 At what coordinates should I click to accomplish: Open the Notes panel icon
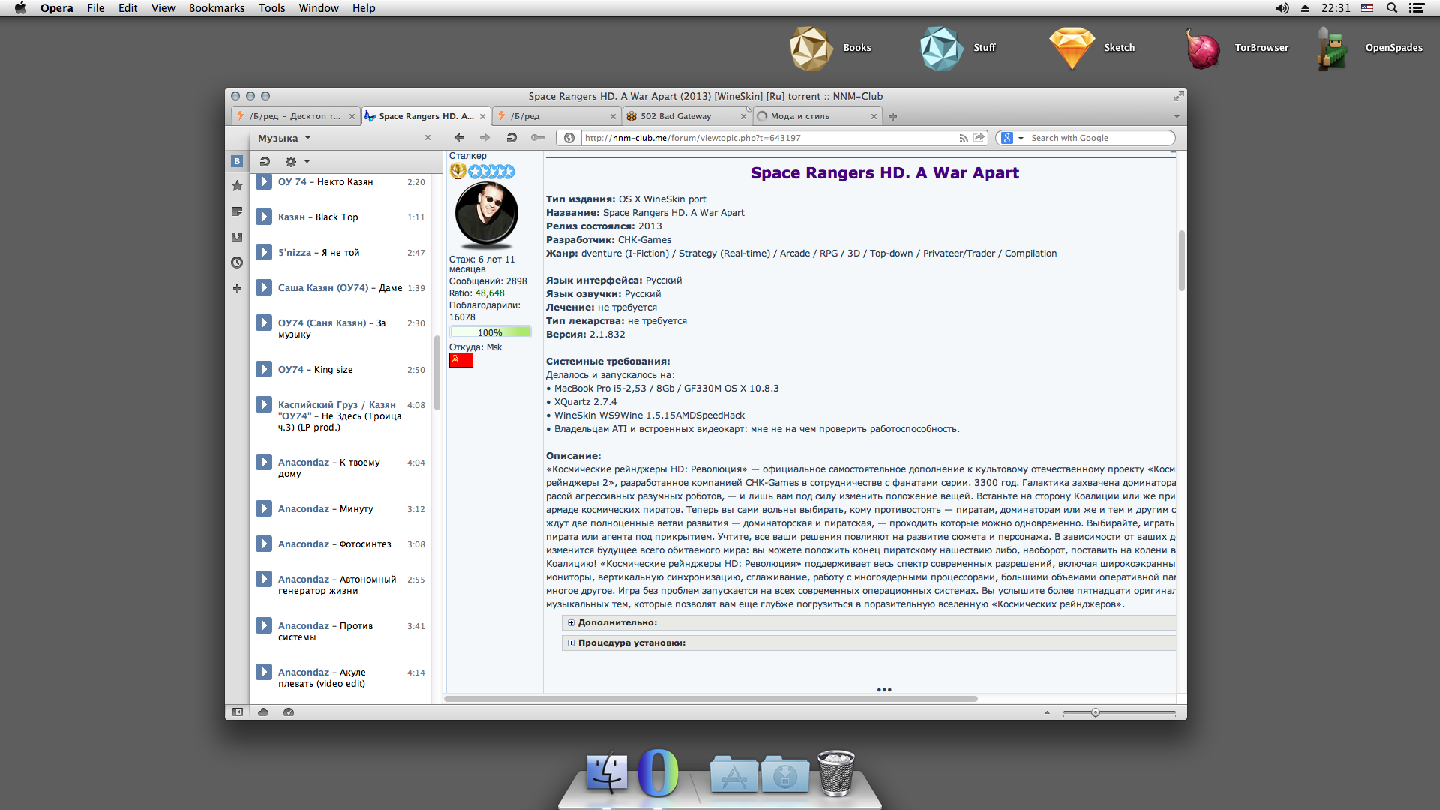point(237,211)
